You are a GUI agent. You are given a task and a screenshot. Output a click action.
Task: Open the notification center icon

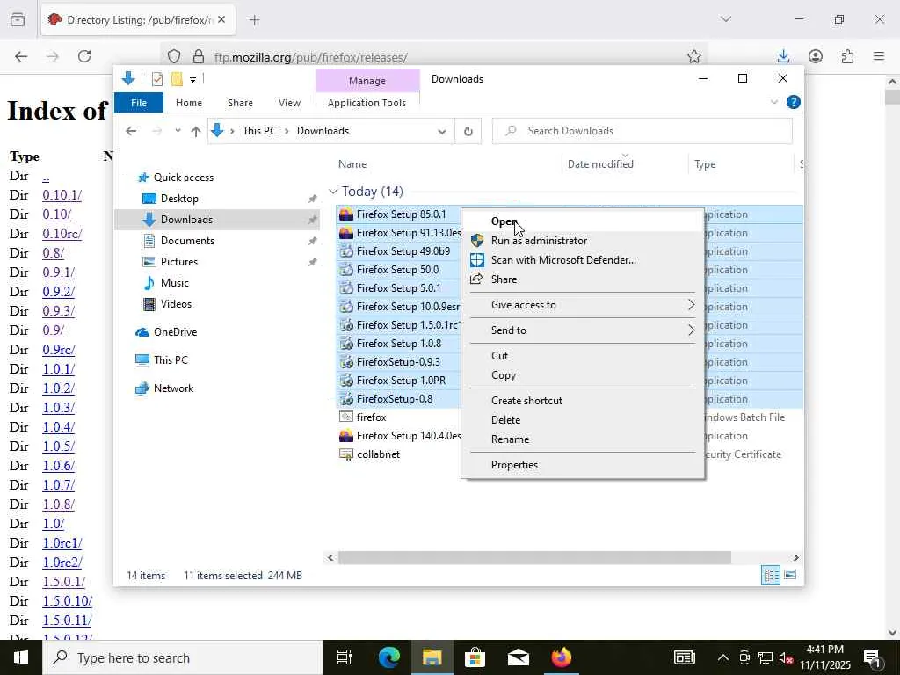point(873,657)
